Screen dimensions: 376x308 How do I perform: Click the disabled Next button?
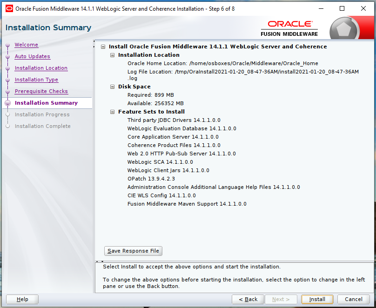pos(281,299)
